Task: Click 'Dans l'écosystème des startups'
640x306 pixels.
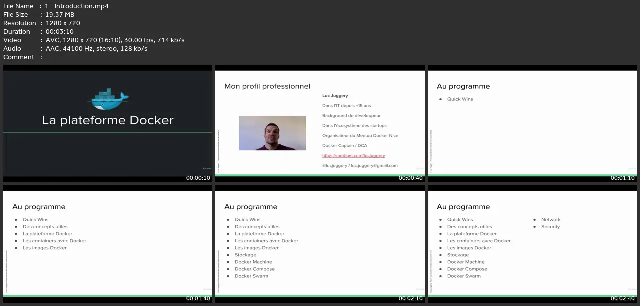Action: tap(354, 126)
